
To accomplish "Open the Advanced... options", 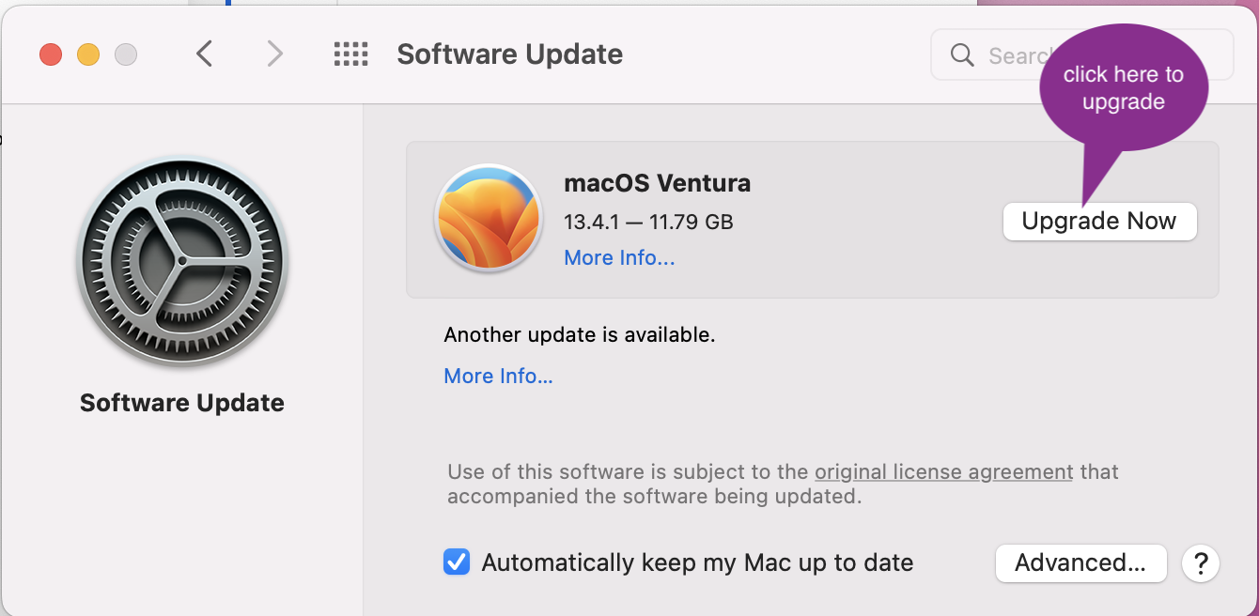I will coord(1080,563).
